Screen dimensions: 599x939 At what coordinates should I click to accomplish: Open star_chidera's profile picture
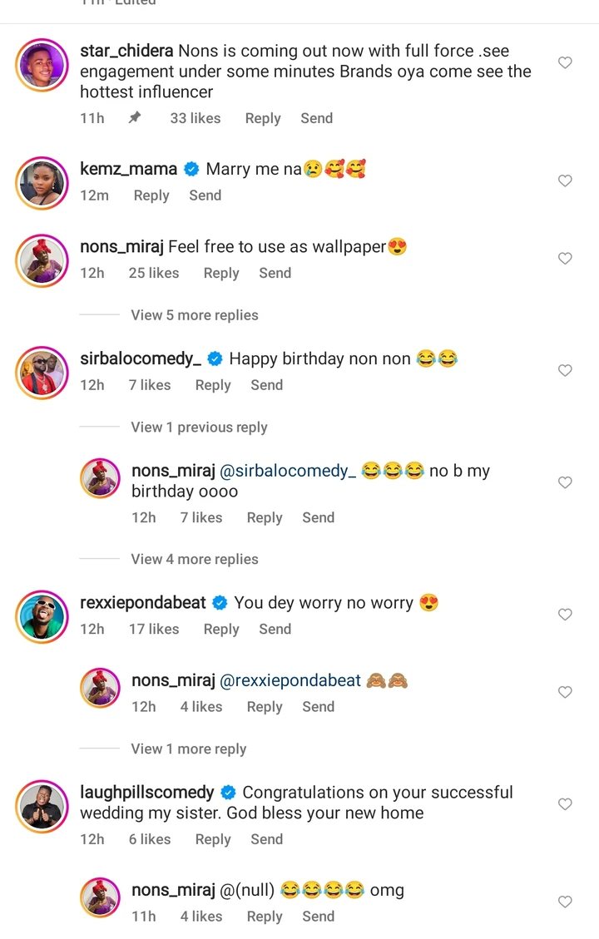[x=42, y=64]
